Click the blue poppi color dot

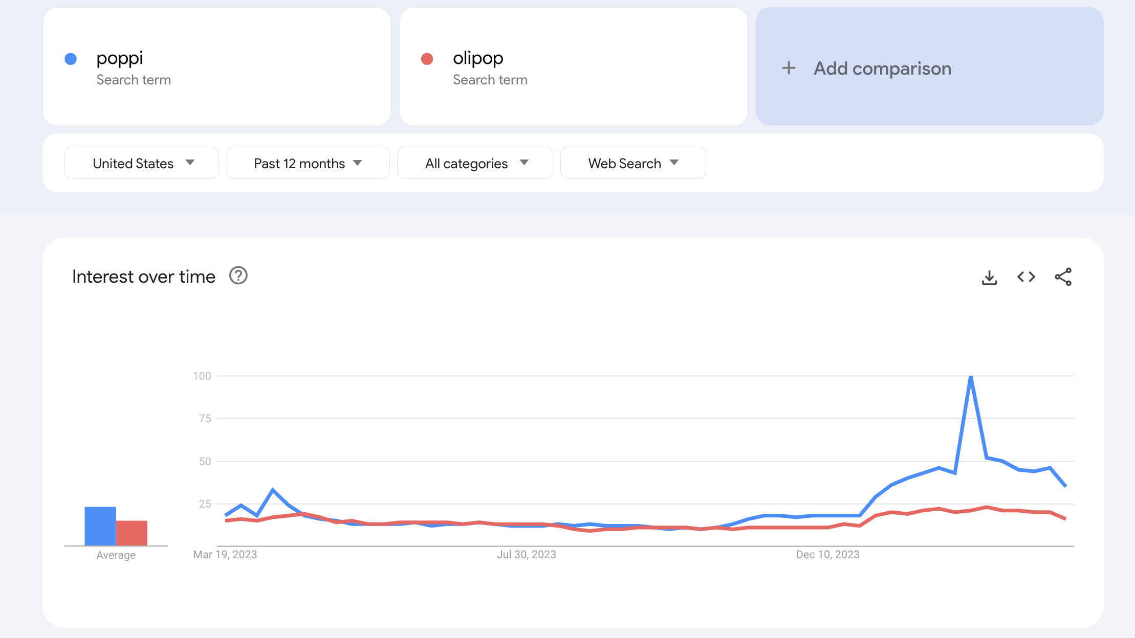(71, 59)
